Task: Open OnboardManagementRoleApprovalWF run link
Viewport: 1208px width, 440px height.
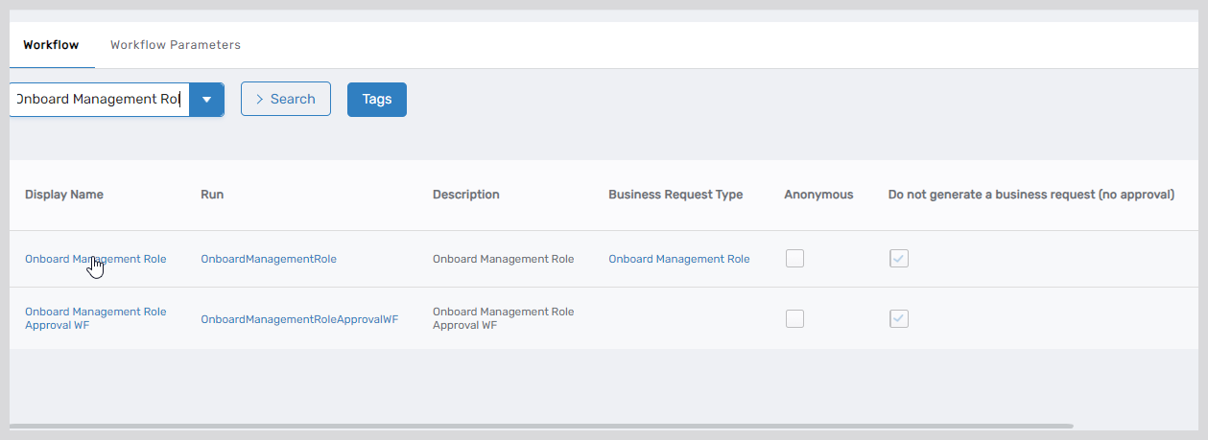Action: (299, 319)
